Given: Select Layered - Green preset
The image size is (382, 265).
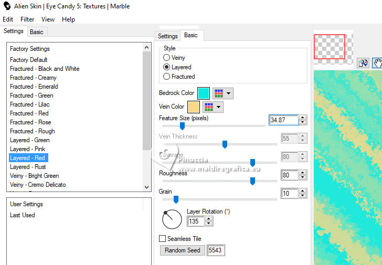Looking at the screenshot, I should [30, 140].
